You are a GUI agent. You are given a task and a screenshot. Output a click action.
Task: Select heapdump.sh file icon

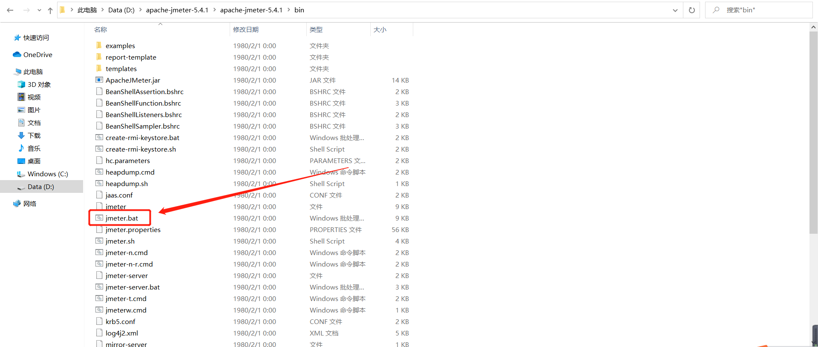point(99,183)
